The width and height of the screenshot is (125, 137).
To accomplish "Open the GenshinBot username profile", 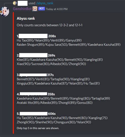I will pos(22,9).
